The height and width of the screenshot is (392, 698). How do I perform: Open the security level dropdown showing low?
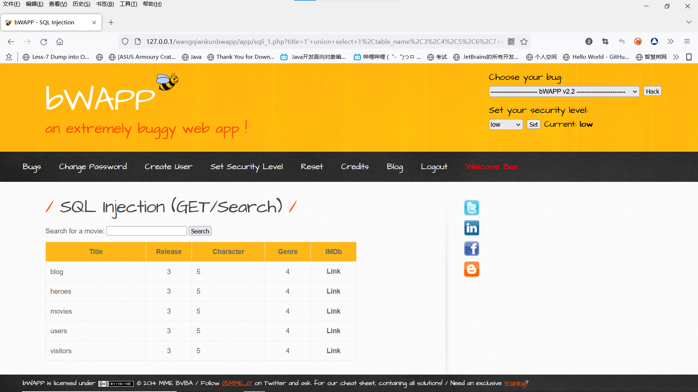pyautogui.click(x=505, y=124)
